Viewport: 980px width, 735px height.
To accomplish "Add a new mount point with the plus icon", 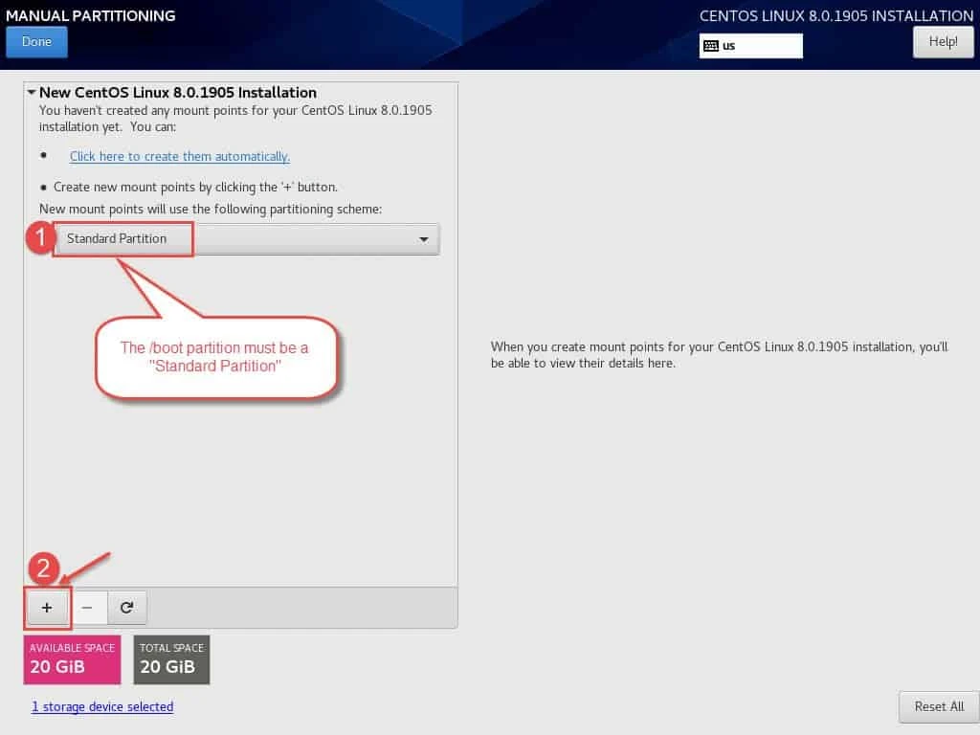I will click(x=47, y=607).
